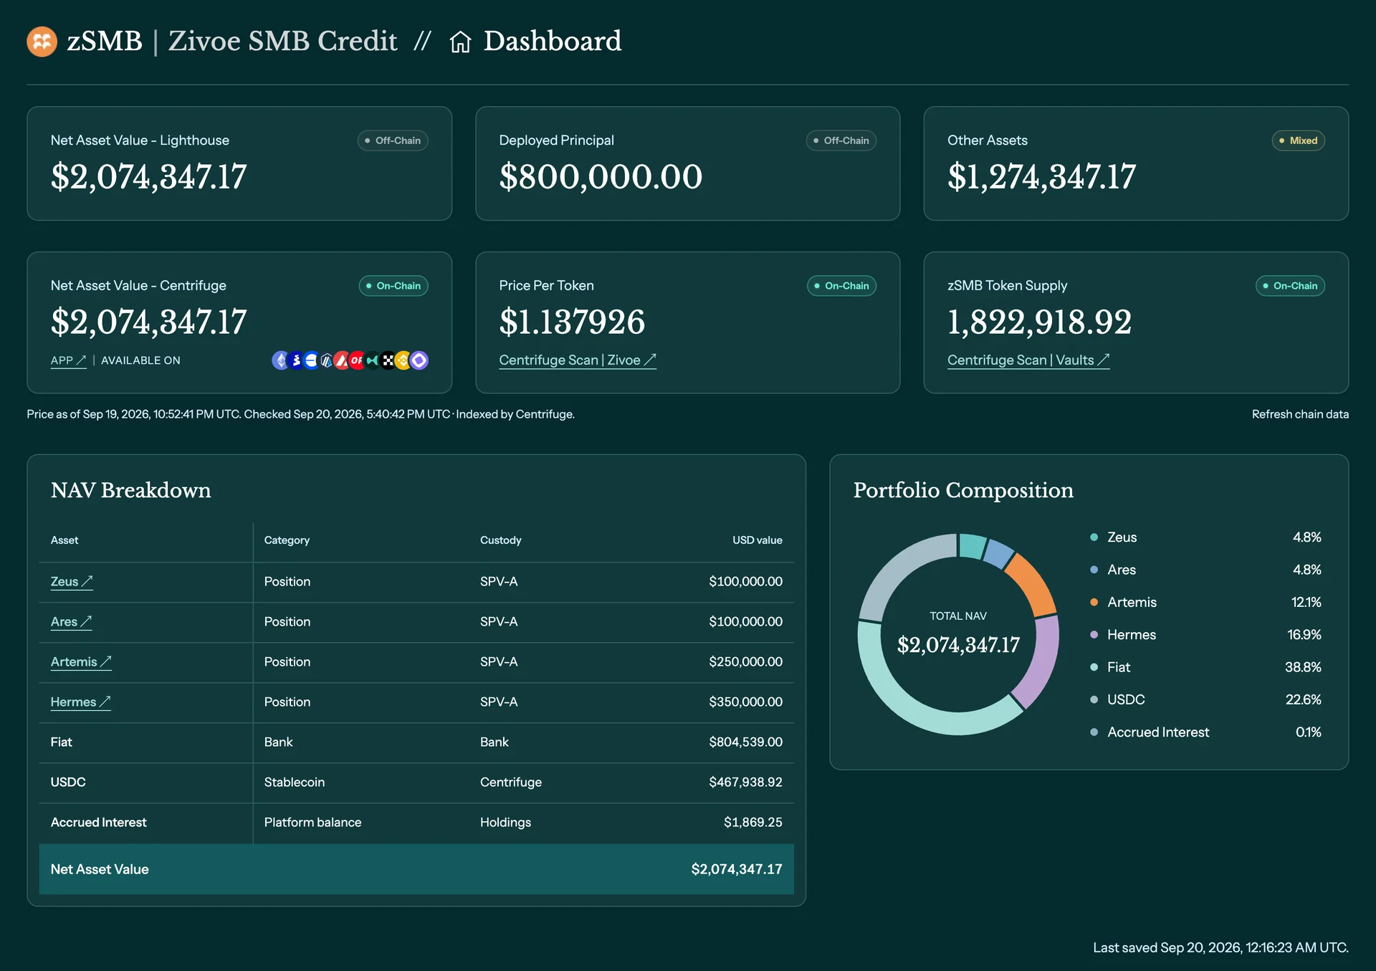This screenshot has width=1376, height=971.
Task: Click the purple Hermes legend dot
Action: pos(1094,635)
